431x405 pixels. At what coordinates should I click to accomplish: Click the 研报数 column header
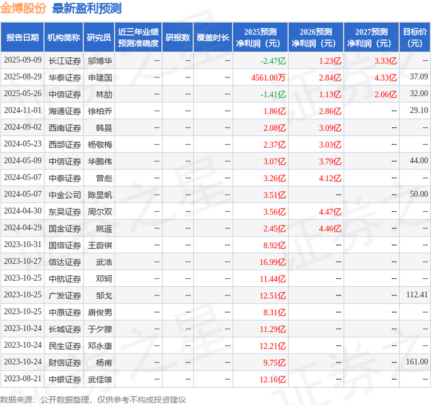click(x=177, y=38)
